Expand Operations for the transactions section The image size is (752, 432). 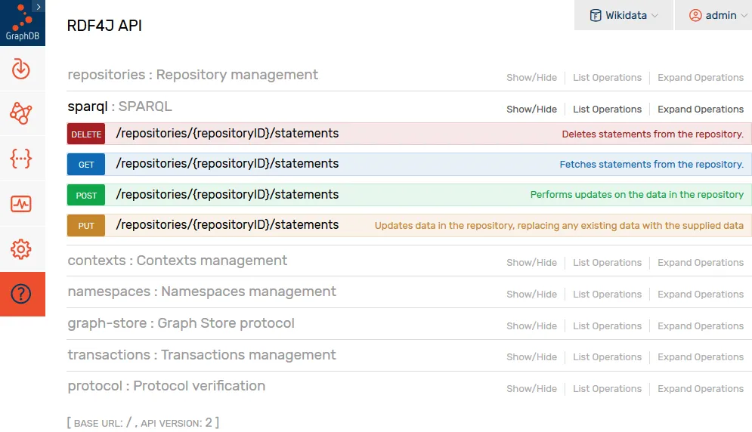point(701,357)
